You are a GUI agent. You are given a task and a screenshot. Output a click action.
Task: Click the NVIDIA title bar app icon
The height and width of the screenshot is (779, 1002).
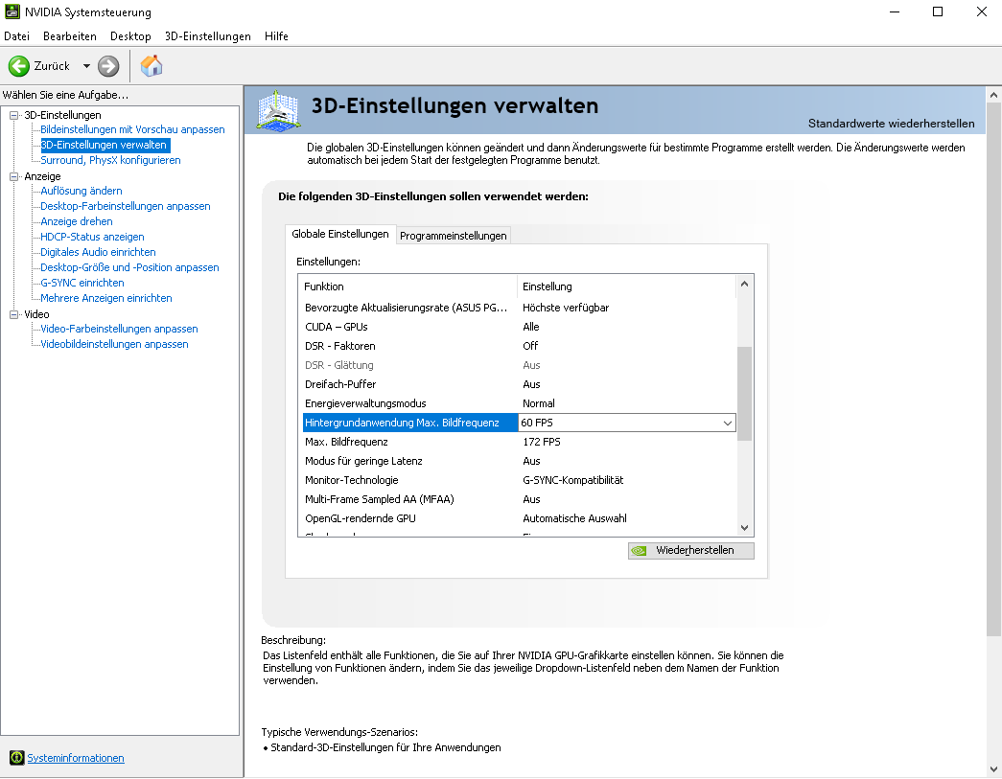[x=12, y=11]
